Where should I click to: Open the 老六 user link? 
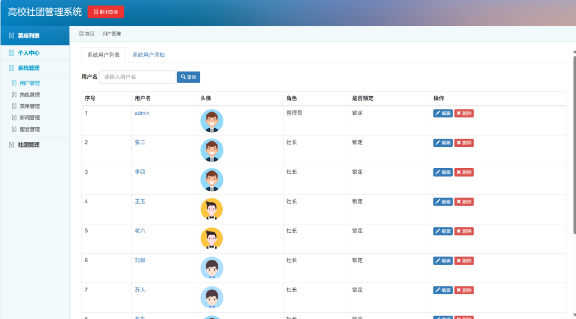pos(140,231)
